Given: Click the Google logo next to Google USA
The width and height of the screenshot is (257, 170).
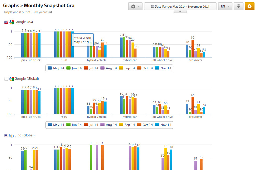Looking at the screenshot, I should [12, 22].
